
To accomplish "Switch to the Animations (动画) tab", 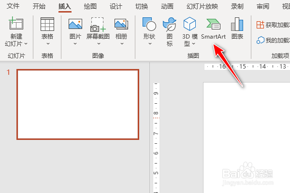I will [x=167, y=6].
